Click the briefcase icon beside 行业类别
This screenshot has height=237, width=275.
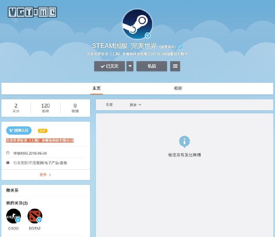coord(8,162)
